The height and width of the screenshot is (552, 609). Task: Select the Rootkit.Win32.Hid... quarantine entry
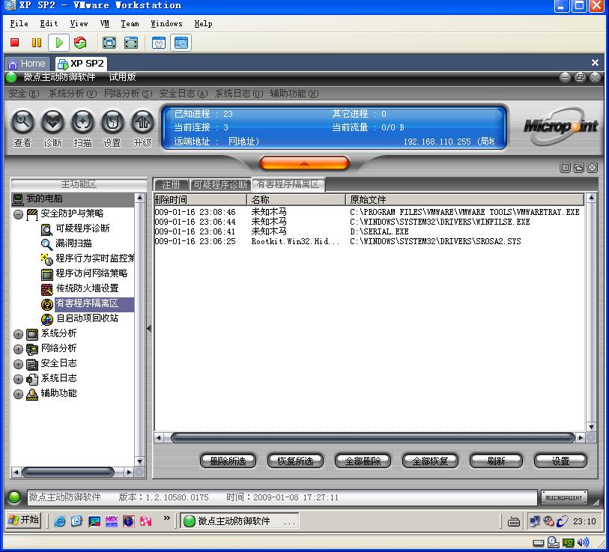pos(369,241)
